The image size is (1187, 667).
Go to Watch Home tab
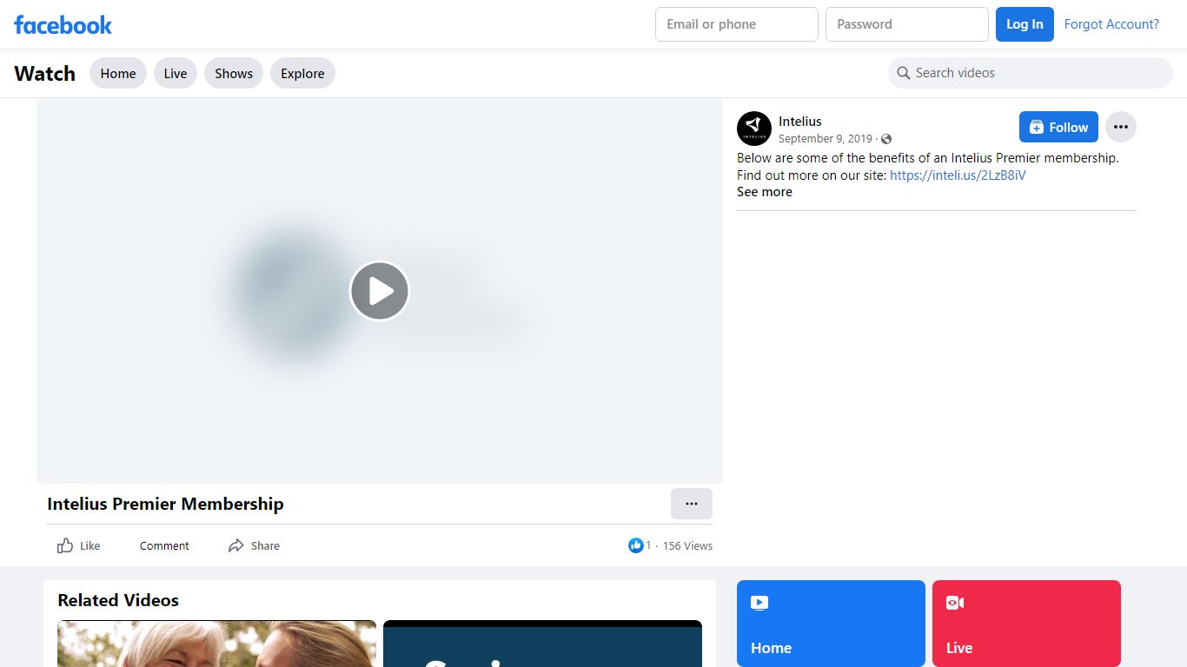pyautogui.click(x=118, y=74)
